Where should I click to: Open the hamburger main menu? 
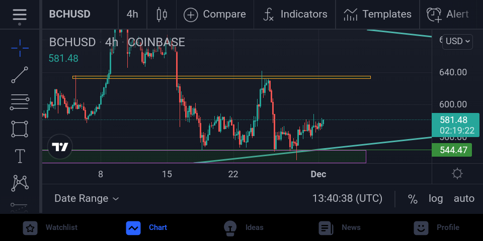point(20,15)
